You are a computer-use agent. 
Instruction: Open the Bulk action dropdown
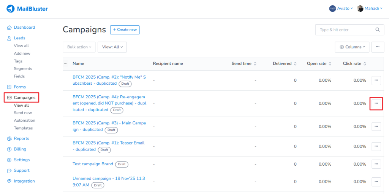(x=79, y=47)
